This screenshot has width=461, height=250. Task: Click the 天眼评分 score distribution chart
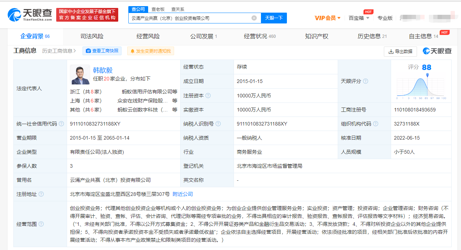[x=421, y=86]
